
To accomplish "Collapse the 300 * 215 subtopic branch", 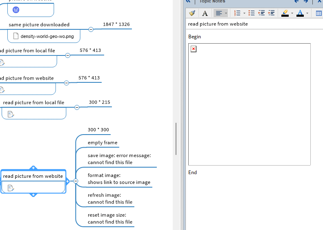I will tap(77, 107).
